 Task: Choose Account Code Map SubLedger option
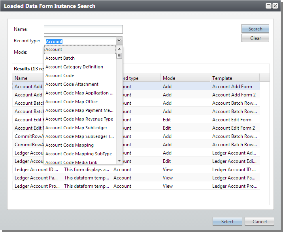(80, 128)
